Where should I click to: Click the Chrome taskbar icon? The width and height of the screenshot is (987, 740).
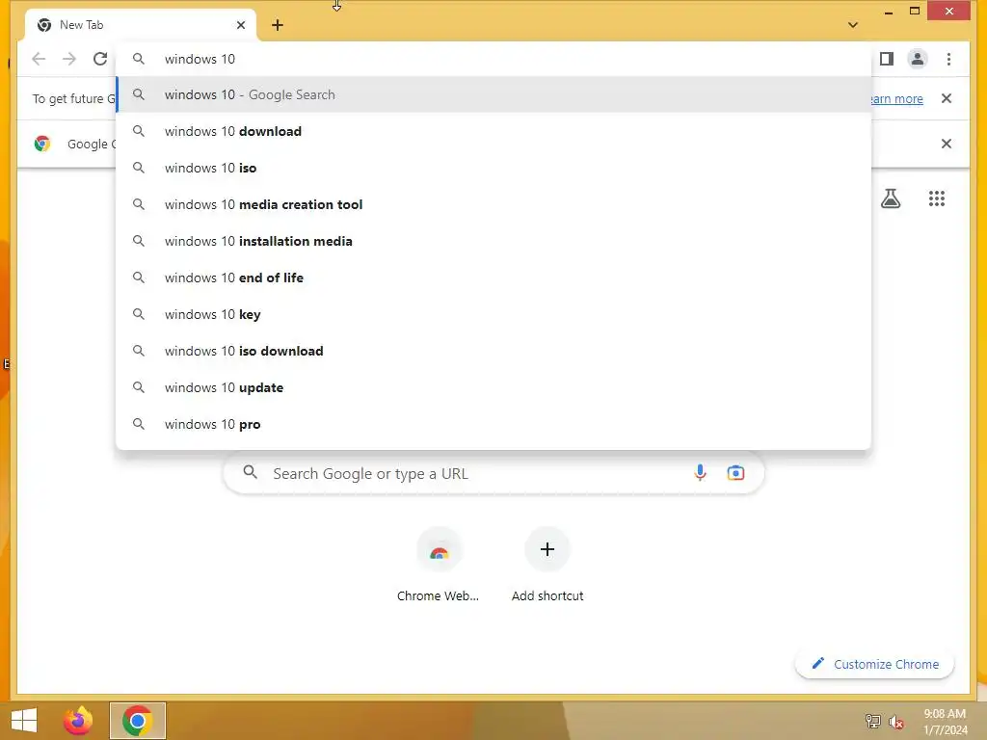point(138,721)
